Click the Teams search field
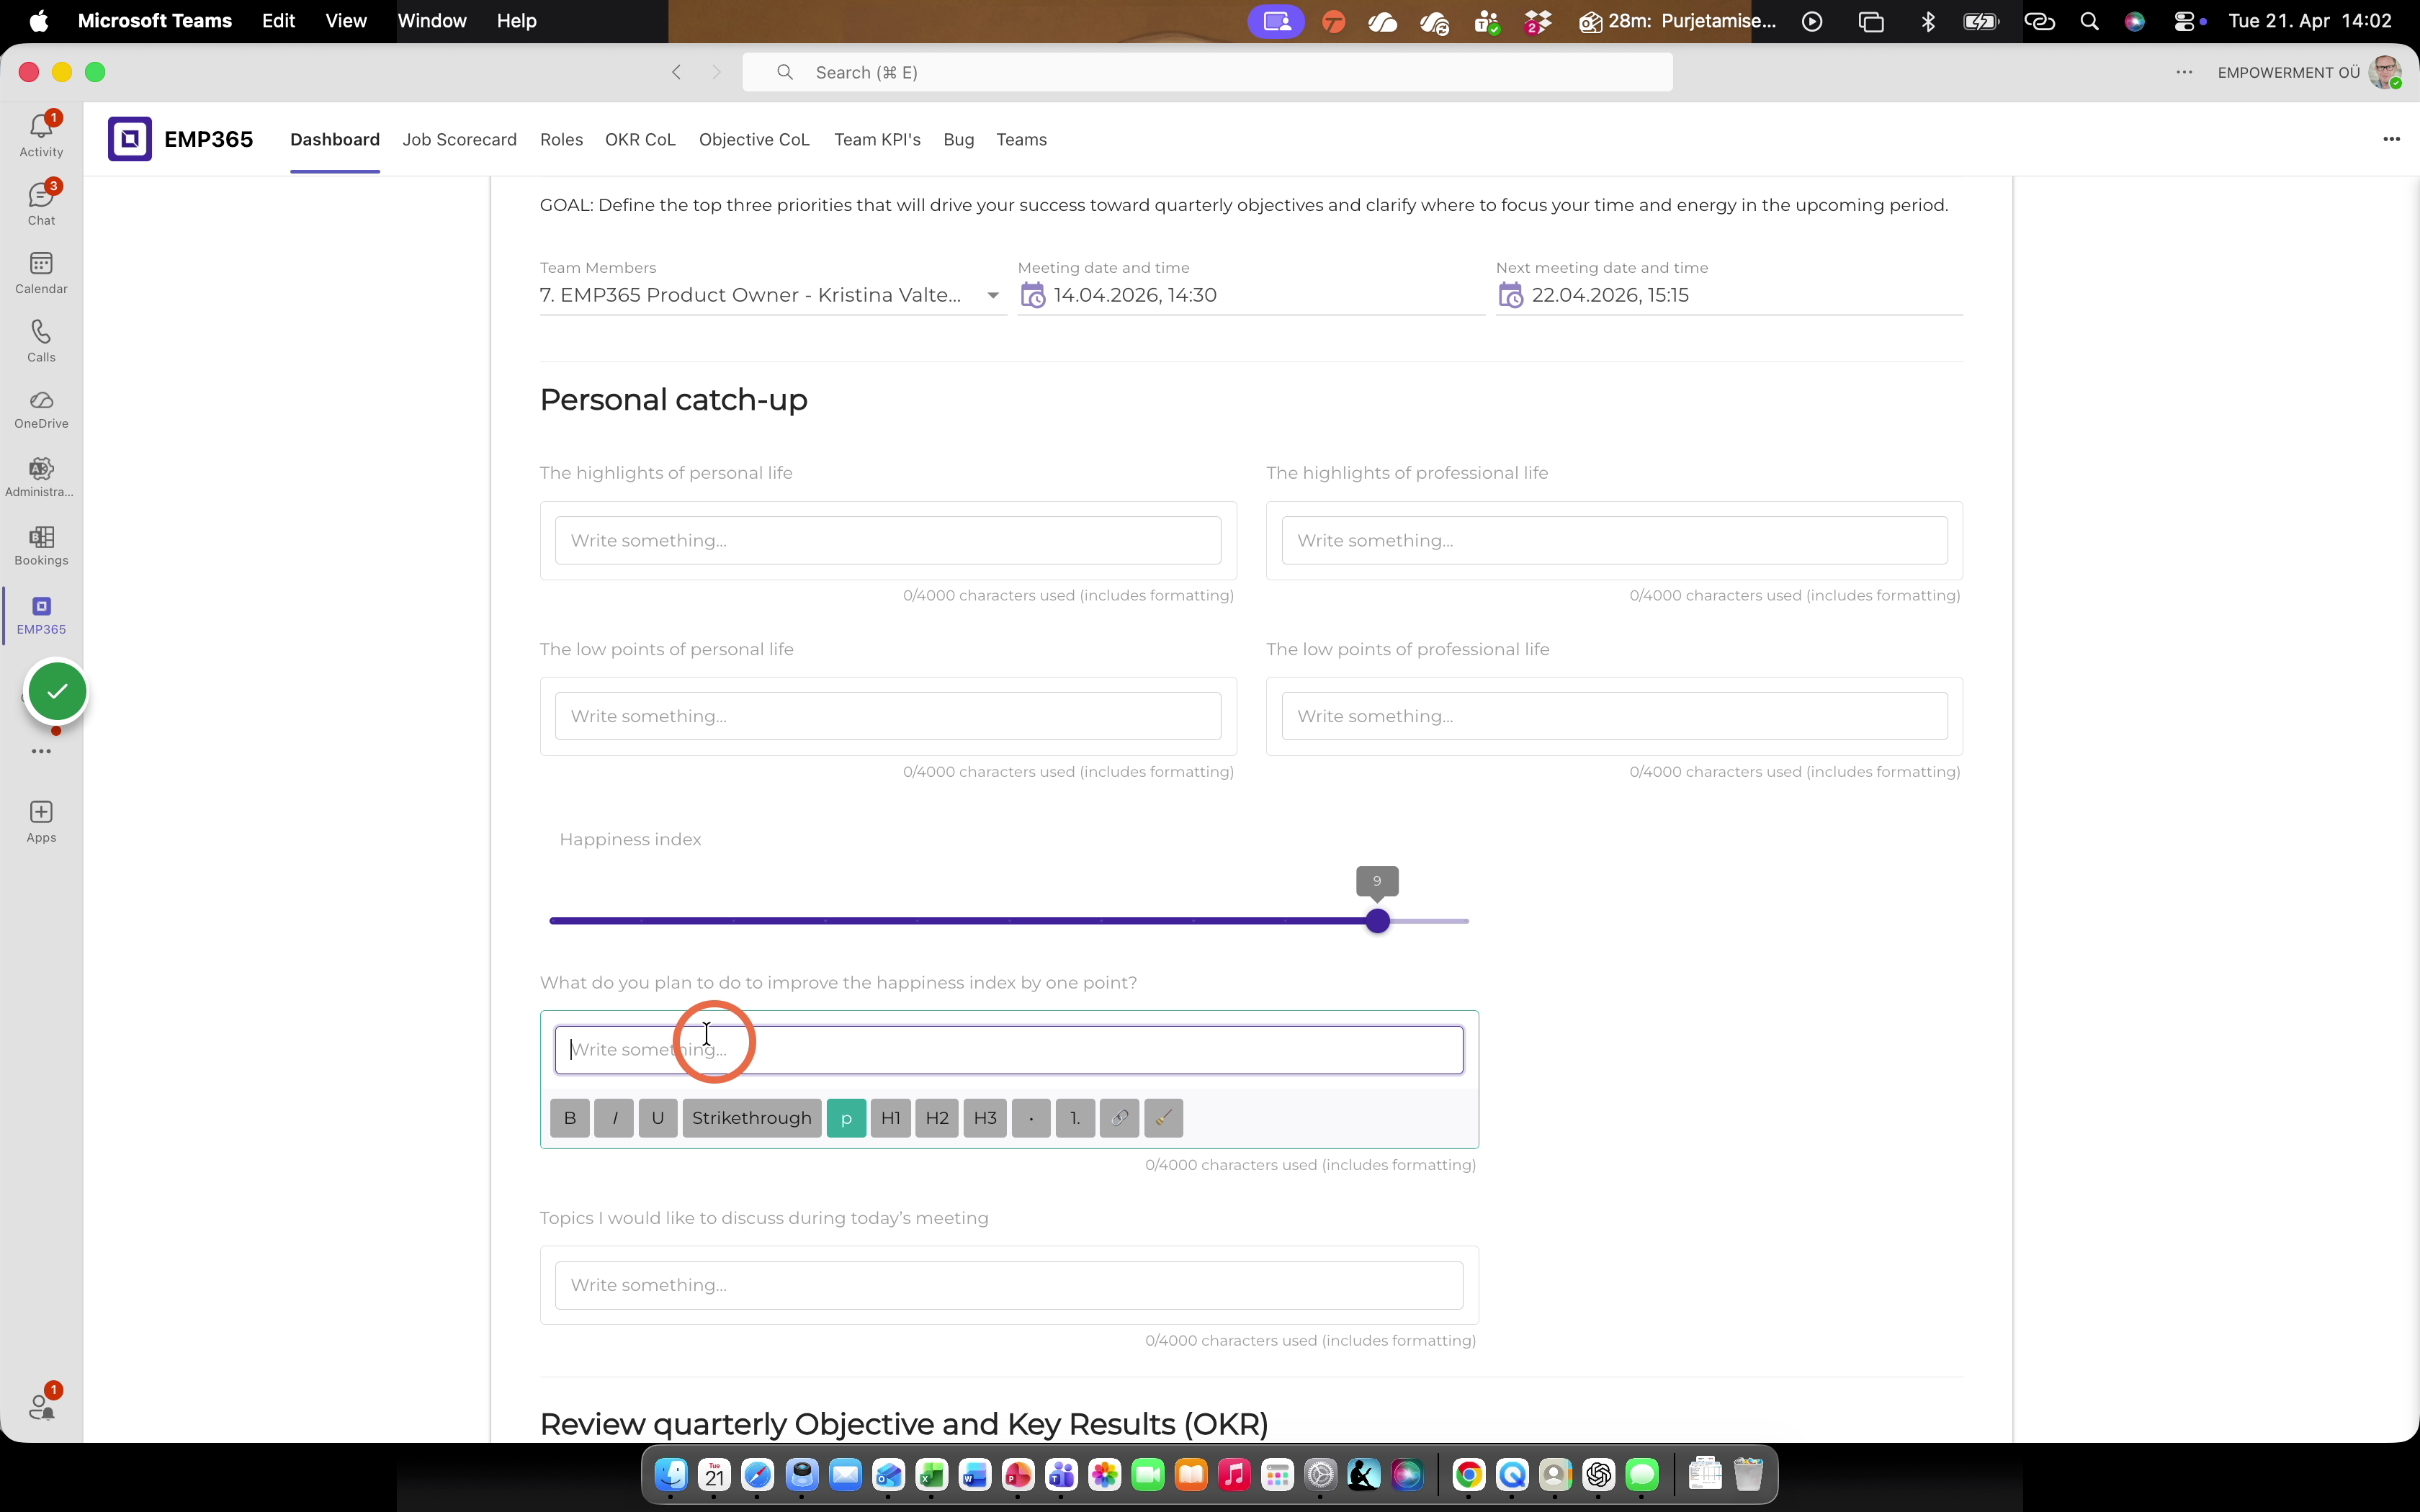Viewport: 2420px width, 1512px height. (1207, 72)
